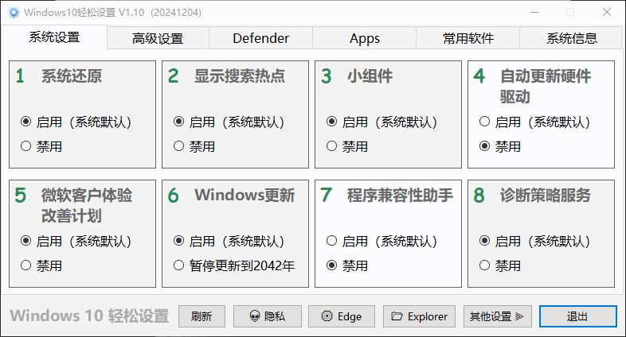Click the gear icon on the Edge button
This screenshot has height=337, width=626.
coord(327,316)
